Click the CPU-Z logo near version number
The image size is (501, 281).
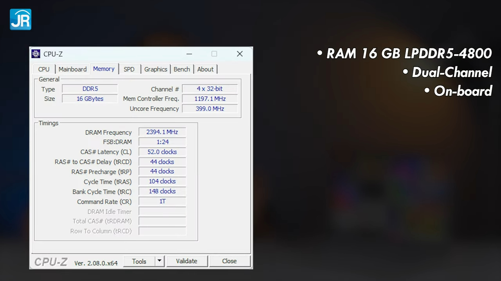point(50,262)
